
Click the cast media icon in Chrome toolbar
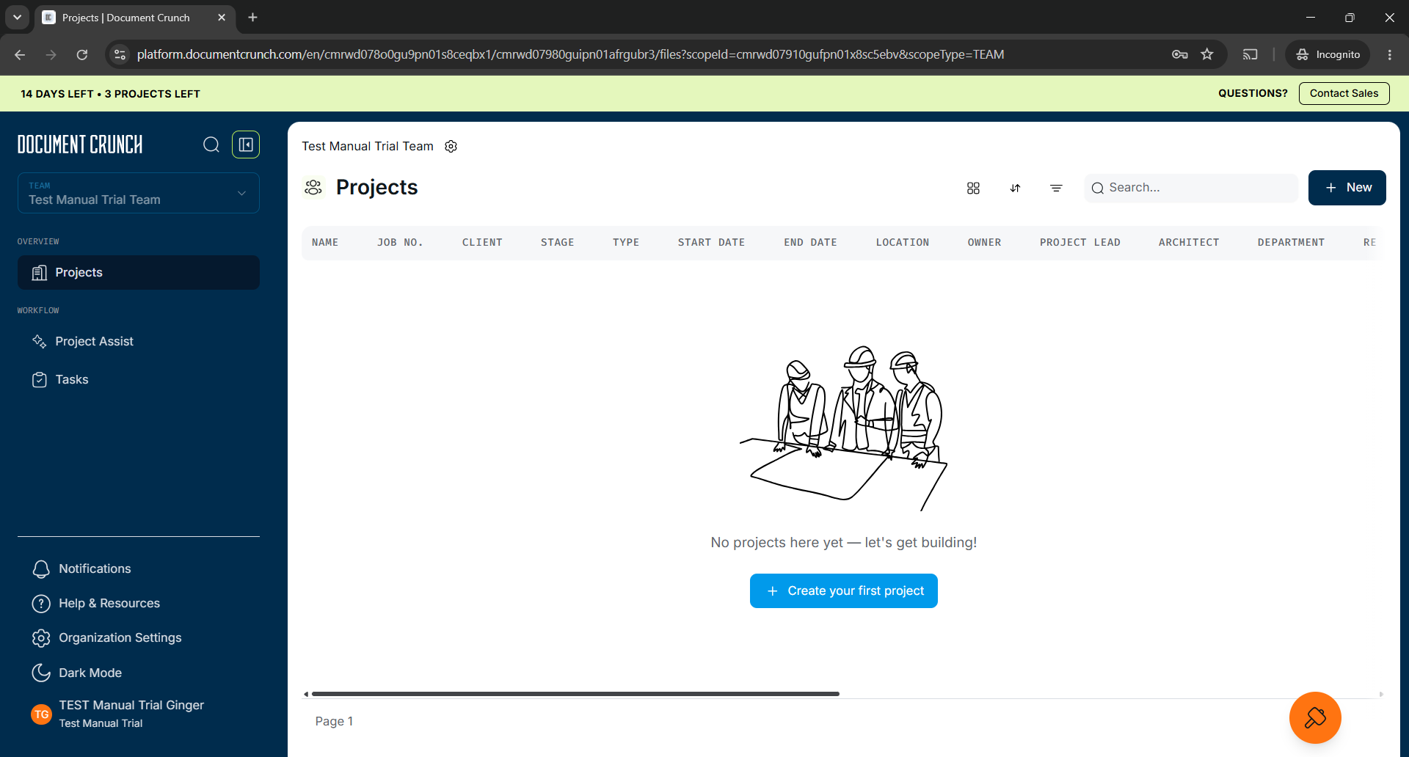[x=1250, y=54]
